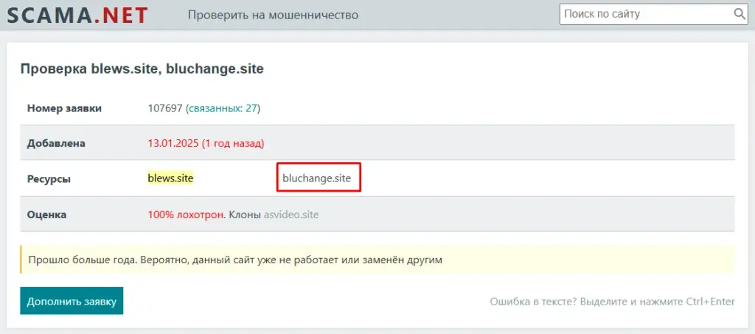Image resolution: width=755 pixels, height=334 pixels.
Task: Open the Проверить на мошенничество link
Action: (273, 15)
